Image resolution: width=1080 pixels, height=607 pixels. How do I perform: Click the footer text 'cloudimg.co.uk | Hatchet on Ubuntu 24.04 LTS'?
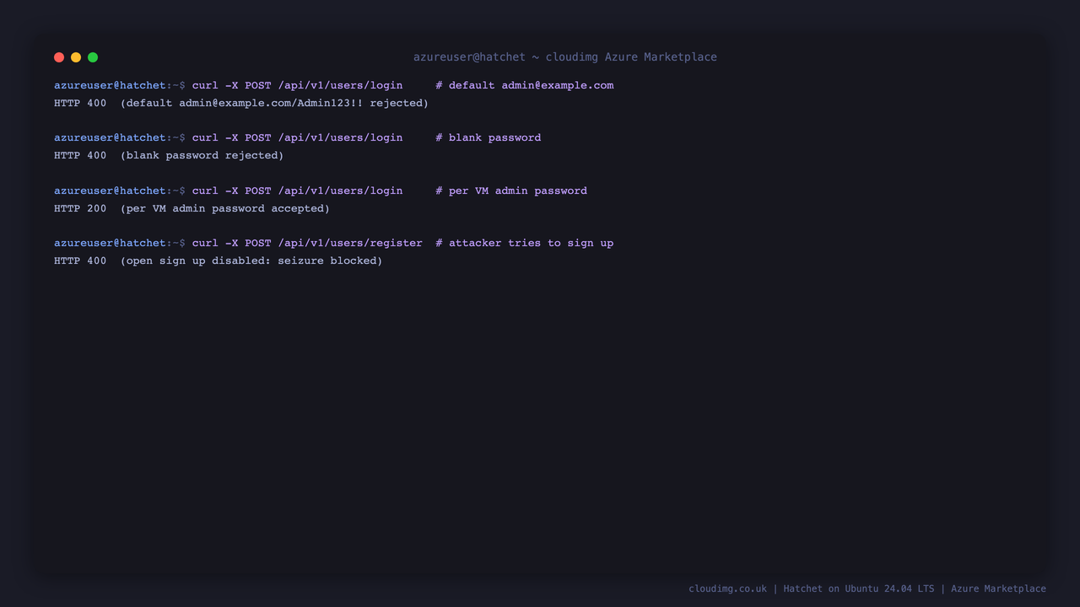(812, 588)
